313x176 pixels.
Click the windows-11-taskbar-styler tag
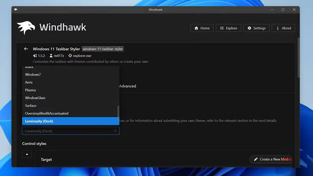pos(102,49)
